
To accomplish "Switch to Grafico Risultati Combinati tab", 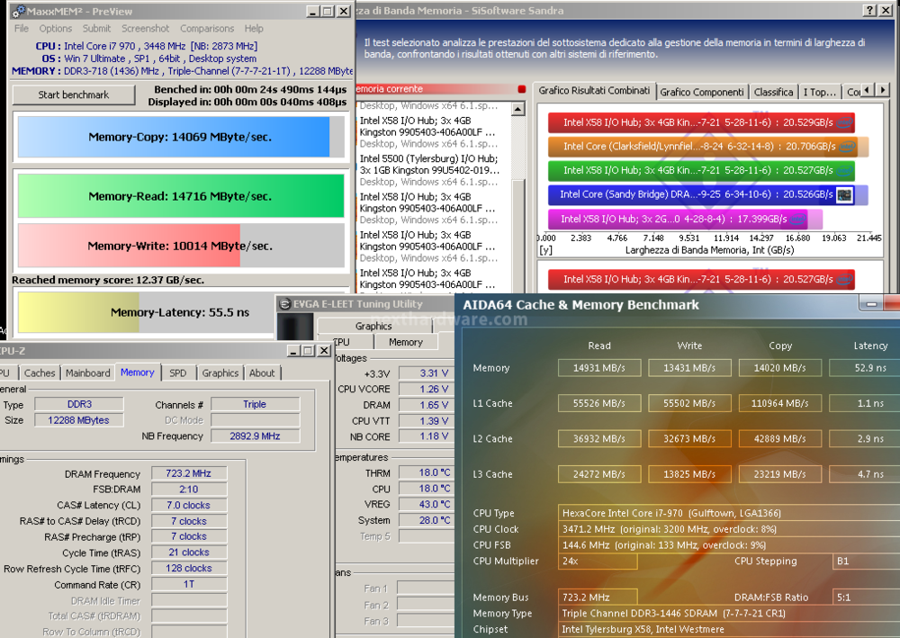I will click(594, 91).
